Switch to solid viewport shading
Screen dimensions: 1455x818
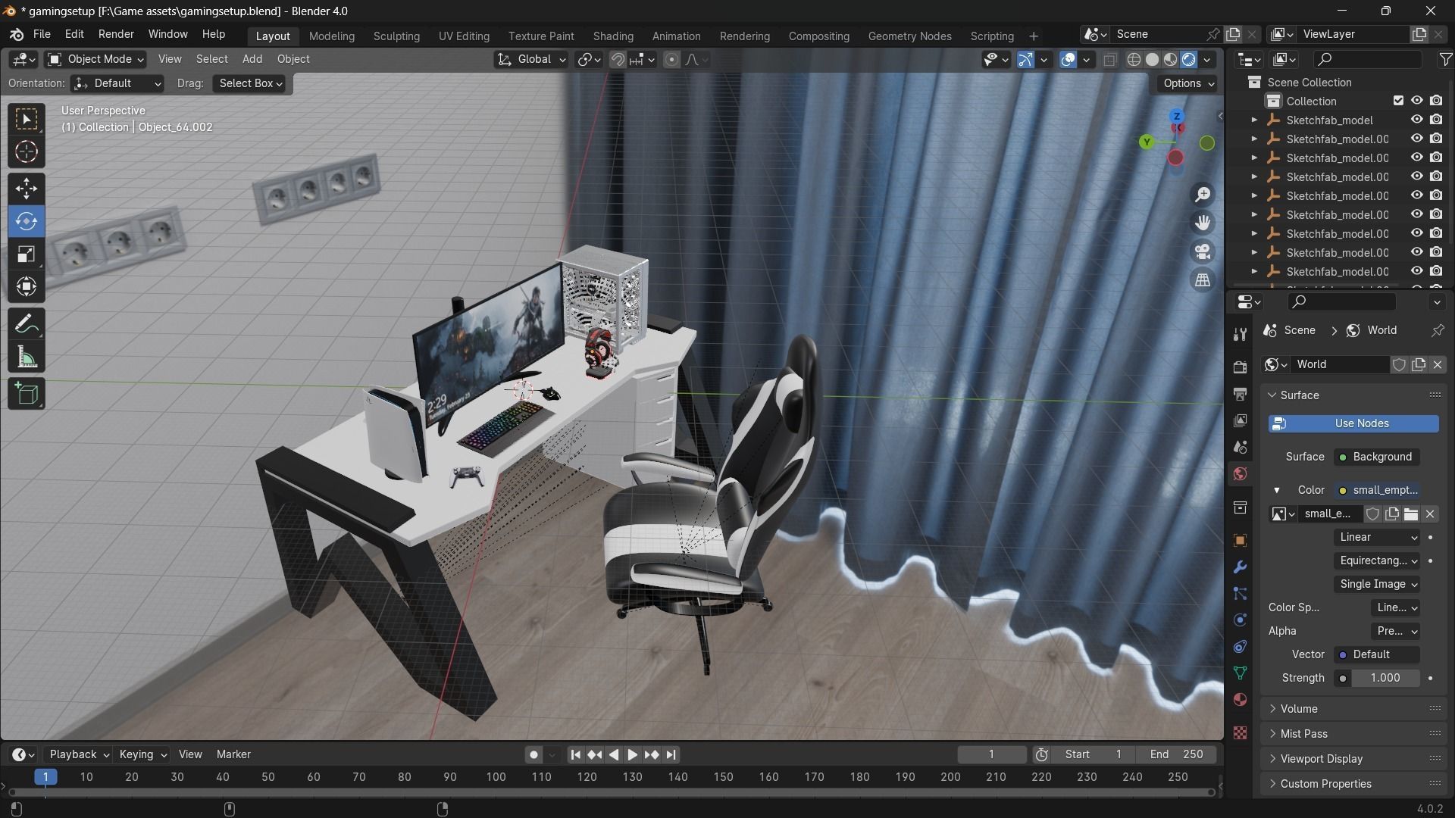(1152, 59)
